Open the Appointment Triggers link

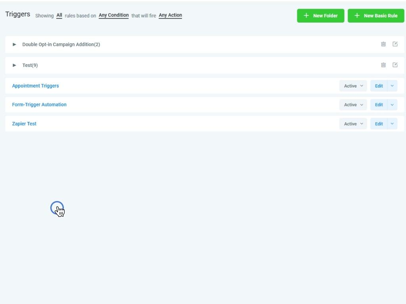click(x=35, y=86)
